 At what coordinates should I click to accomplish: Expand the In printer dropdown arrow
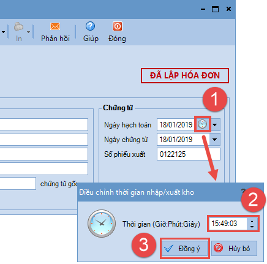pyautogui.click(x=28, y=32)
